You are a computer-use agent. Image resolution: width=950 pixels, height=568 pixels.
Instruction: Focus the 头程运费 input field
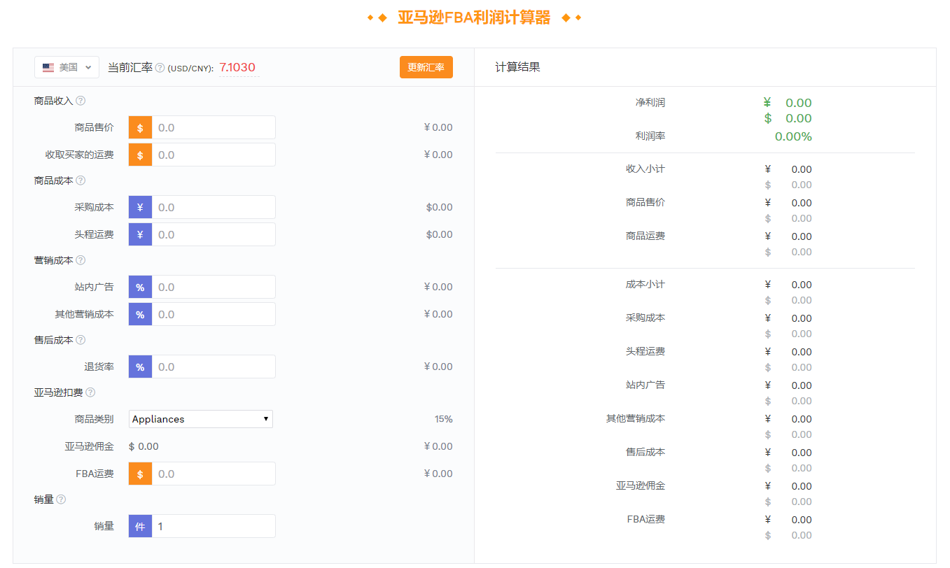pos(214,234)
